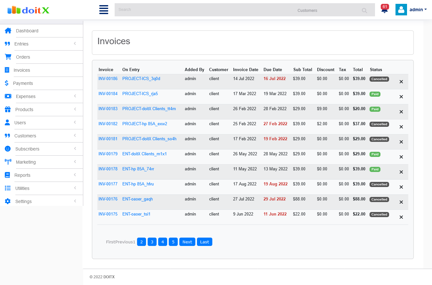Image resolution: width=432 pixels, height=285 pixels.
Task: Focus the top Search input field
Action: pyautogui.click(x=205, y=10)
